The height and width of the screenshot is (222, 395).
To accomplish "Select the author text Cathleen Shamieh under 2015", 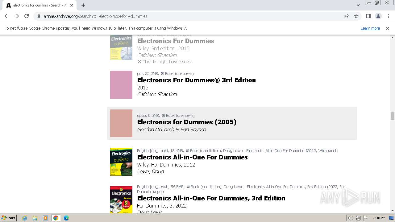I will [157, 94].
